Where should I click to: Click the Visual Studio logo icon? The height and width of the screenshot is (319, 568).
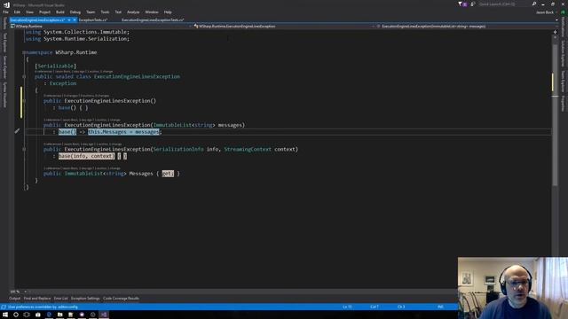pos(6,4)
